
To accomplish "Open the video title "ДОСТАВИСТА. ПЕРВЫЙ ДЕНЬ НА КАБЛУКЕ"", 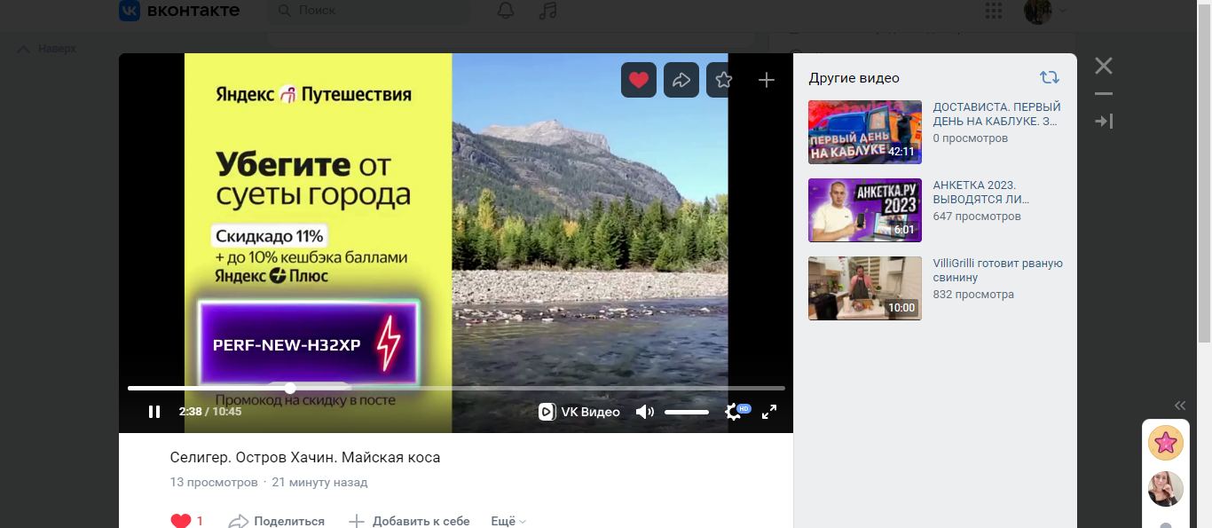I will [x=995, y=114].
